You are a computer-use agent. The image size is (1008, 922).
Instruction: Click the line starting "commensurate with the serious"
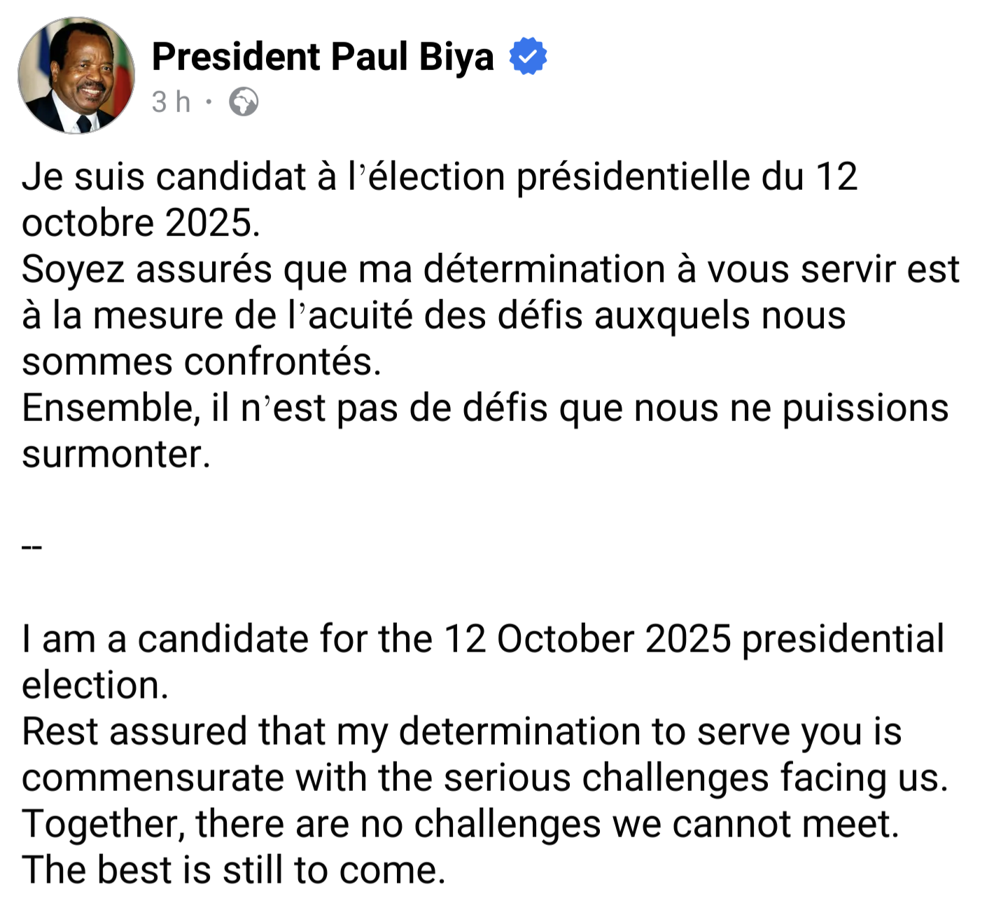[x=485, y=778]
